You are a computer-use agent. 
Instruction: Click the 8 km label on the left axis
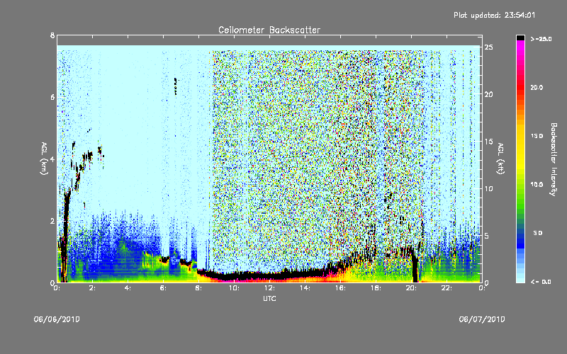52,35
